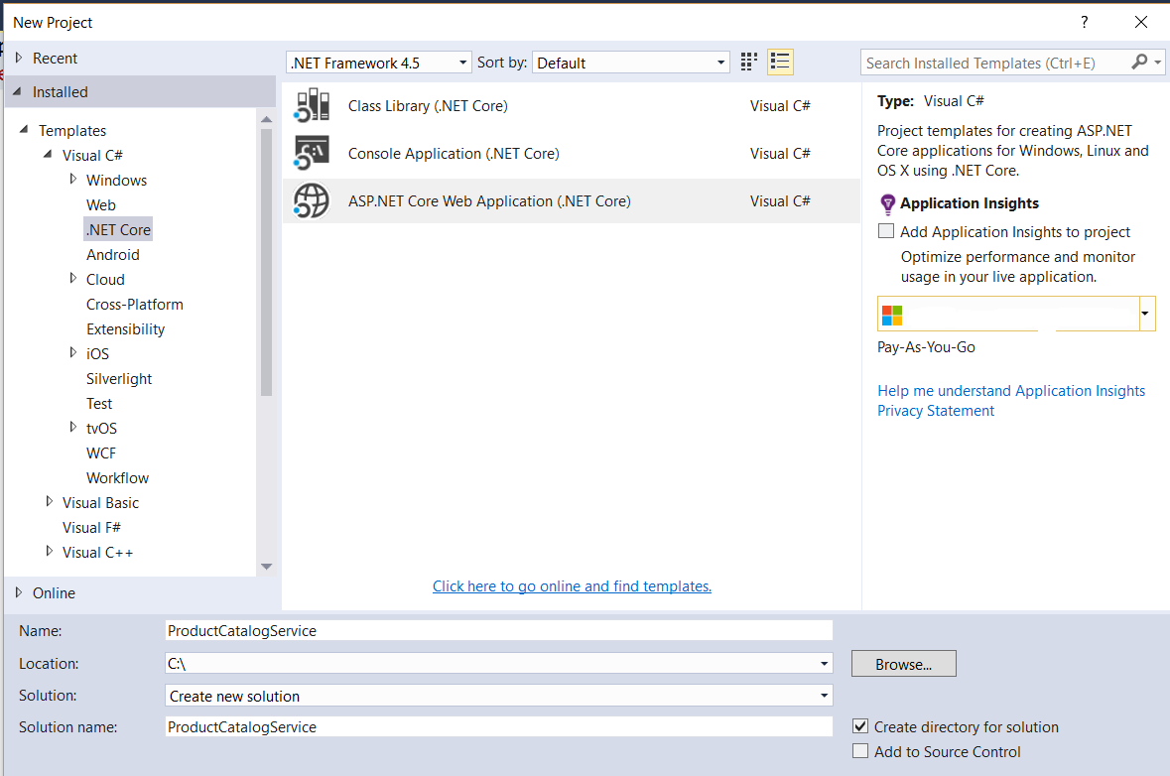Click the template tree scrollbar thumb
Viewport: 1170px width, 776px height.
pos(266,262)
